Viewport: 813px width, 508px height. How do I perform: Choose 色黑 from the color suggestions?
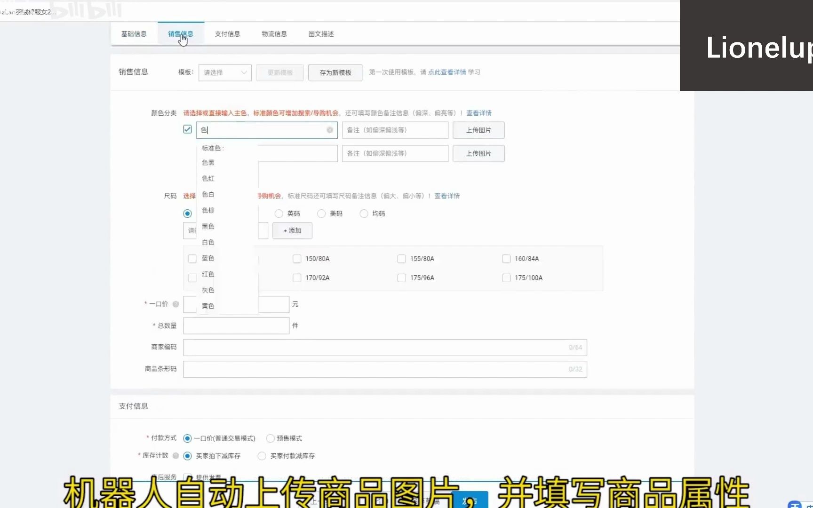208,162
